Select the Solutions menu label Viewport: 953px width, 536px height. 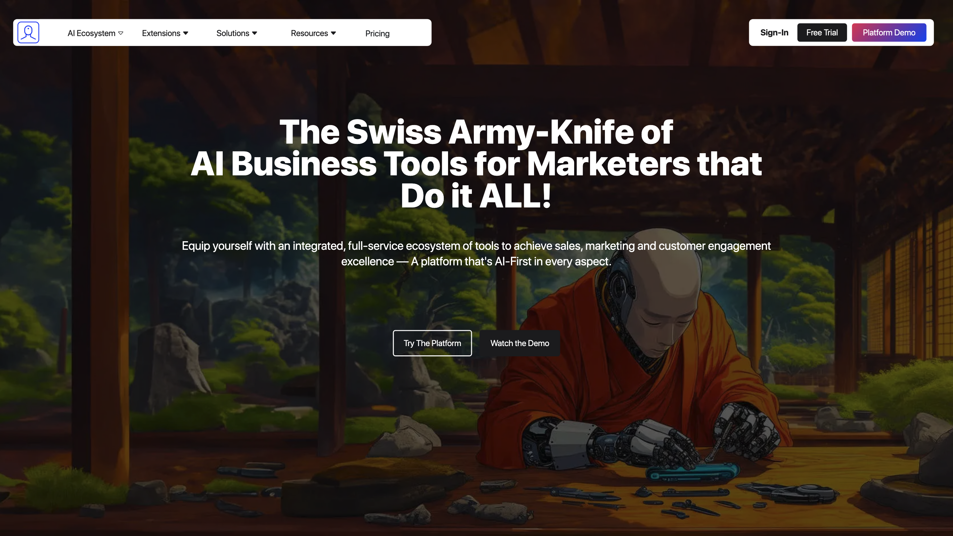click(x=233, y=33)
